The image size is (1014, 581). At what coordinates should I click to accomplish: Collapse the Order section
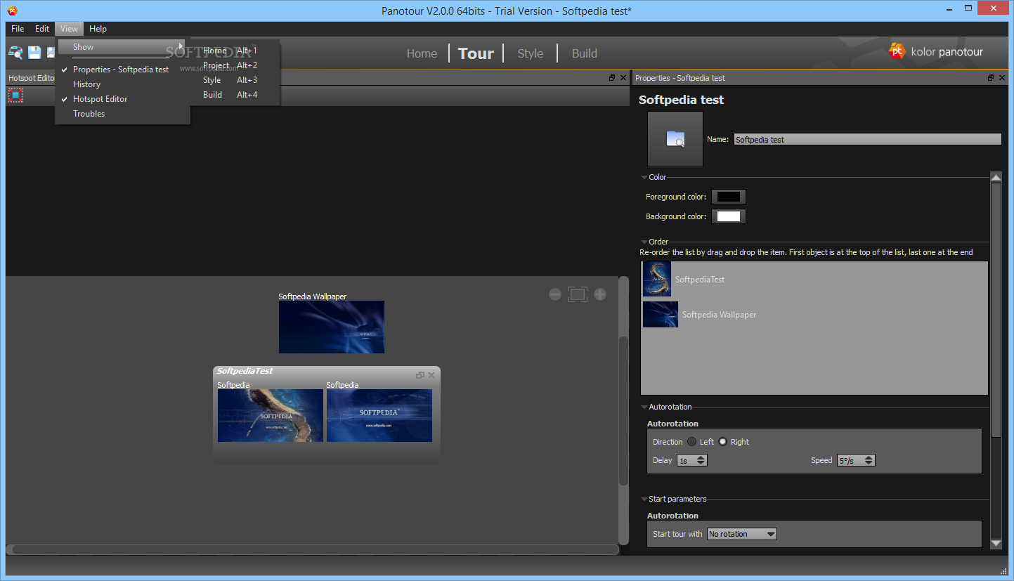point(644,242)
